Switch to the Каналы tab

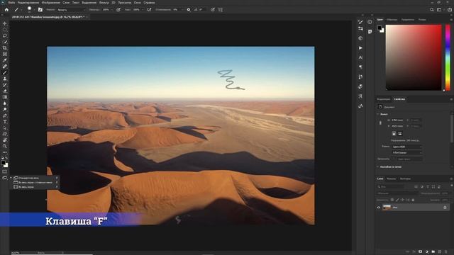tap(391, 178)
